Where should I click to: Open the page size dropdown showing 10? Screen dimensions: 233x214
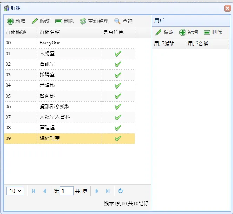click(x=15, y=191)
